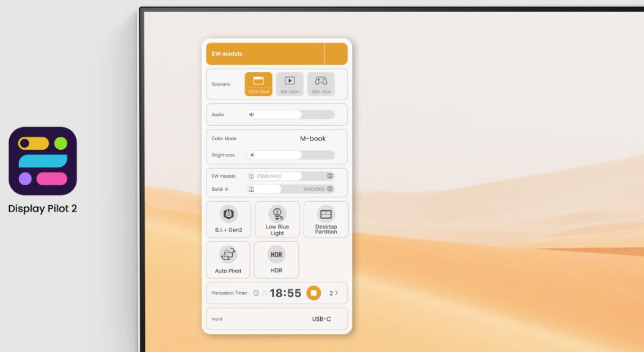This screenshot has height=352, width=644.
Task: Click the Brightness sun icon
Action: [x=252, y=155]
